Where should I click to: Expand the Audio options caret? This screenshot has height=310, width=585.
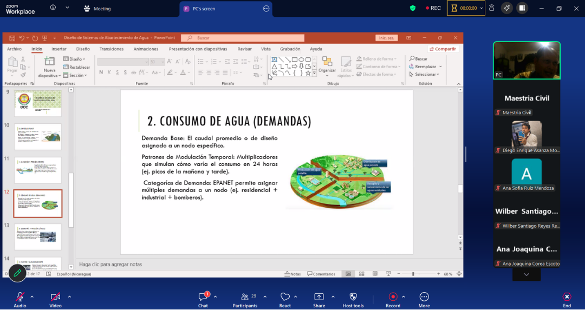click(x=32, y=296)
